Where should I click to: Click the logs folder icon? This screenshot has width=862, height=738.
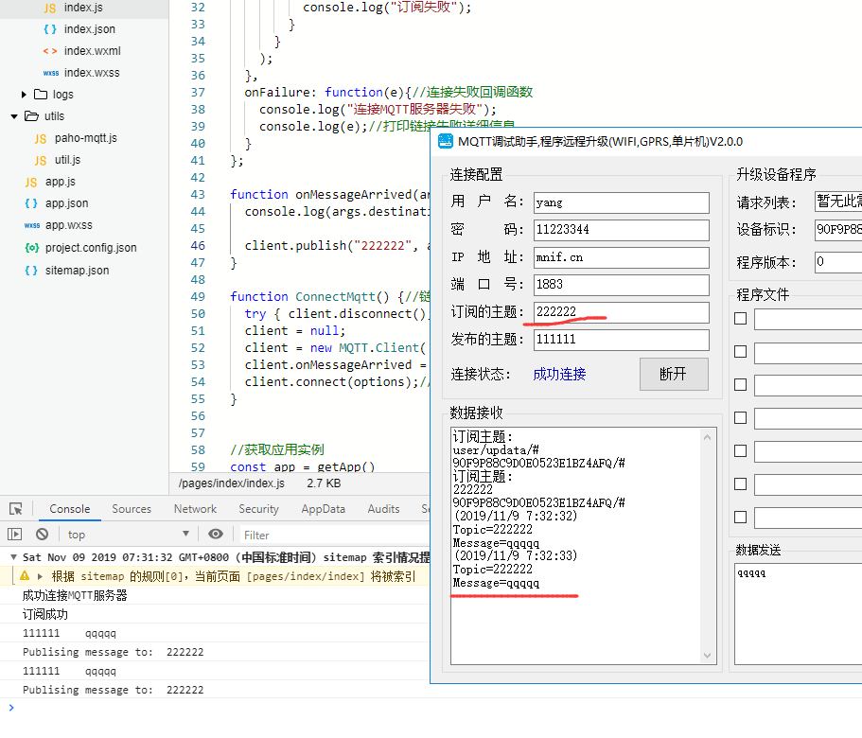click(x=41, y=95)
